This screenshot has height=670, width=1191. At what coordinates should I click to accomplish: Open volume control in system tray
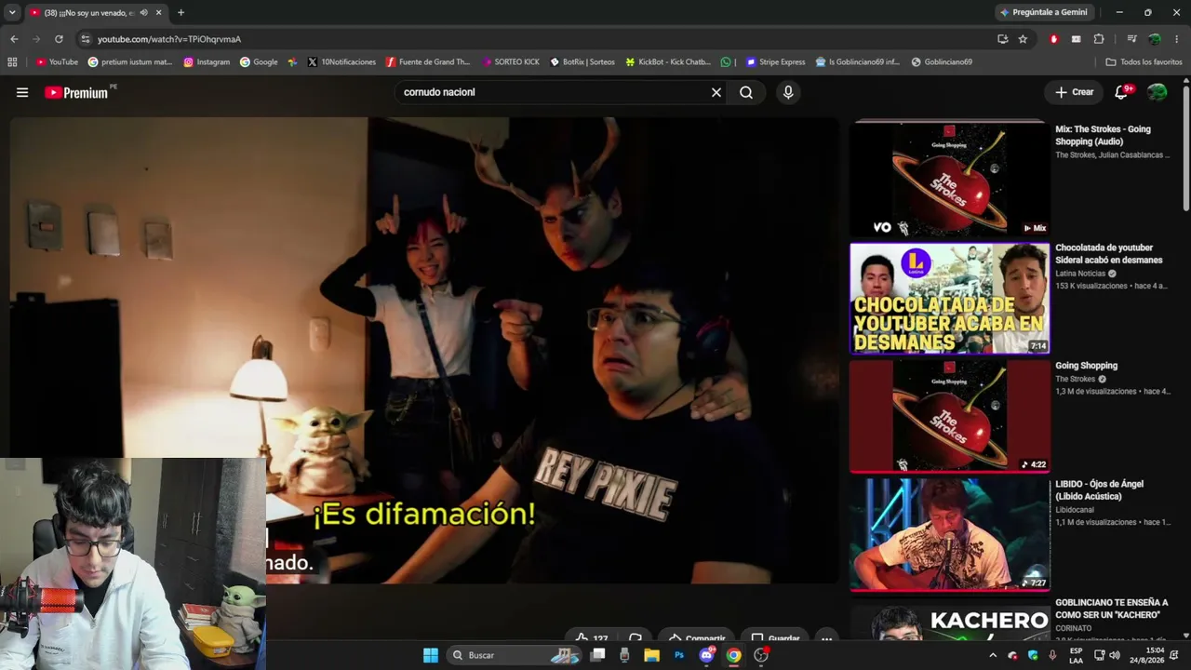click(x=1115, y=655)
